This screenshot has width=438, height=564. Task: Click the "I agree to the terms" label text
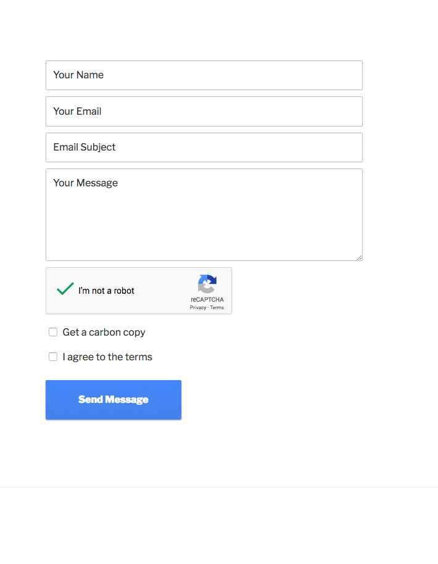(107, 357)
